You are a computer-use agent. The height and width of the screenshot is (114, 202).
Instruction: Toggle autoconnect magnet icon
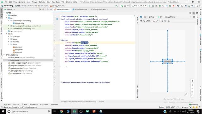(144, 21)
